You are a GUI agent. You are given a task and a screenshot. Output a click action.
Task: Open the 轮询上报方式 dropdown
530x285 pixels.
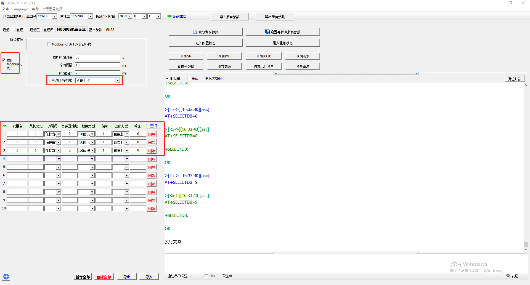[x=118, y=81]
